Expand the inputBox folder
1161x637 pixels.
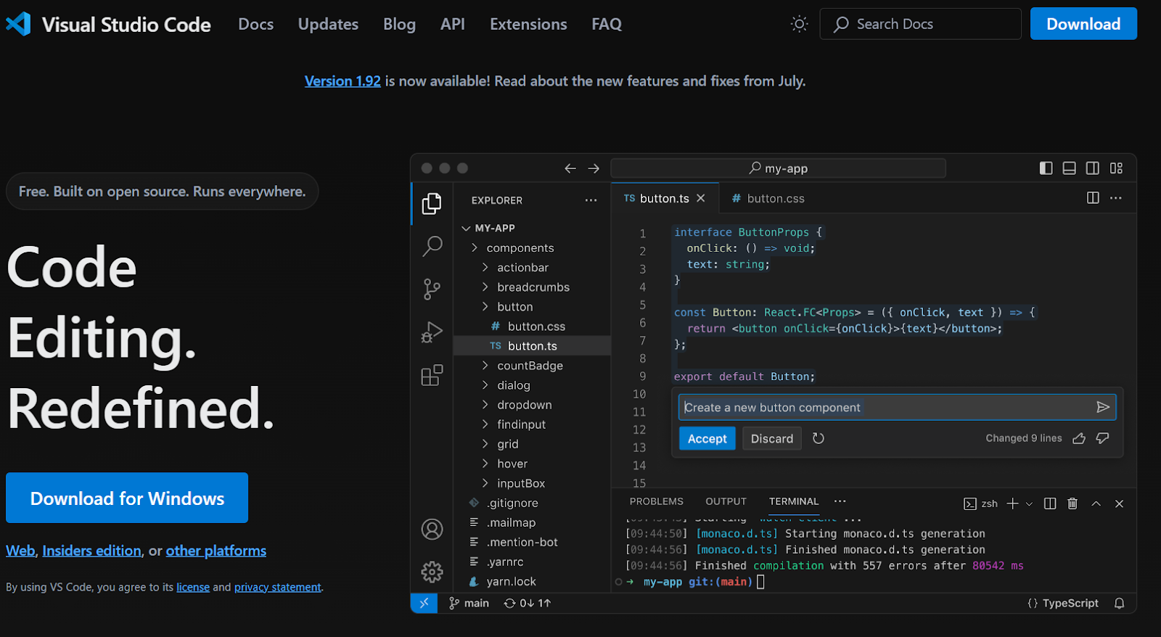coord(485,482)
